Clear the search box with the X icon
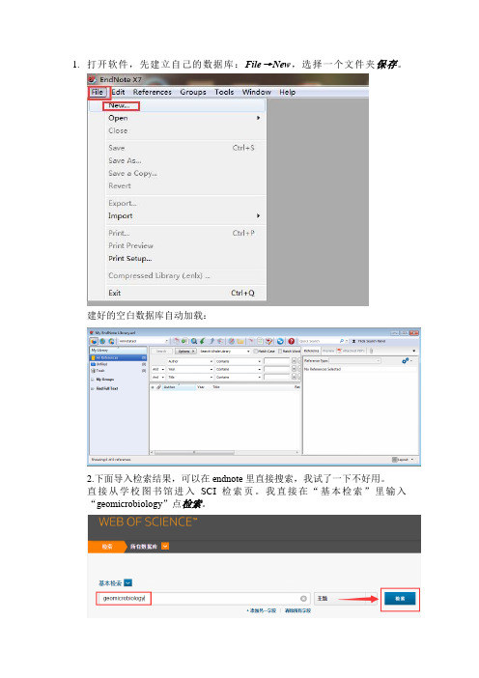This screenshot has width=479, height=678. click(x=303, y=599)
